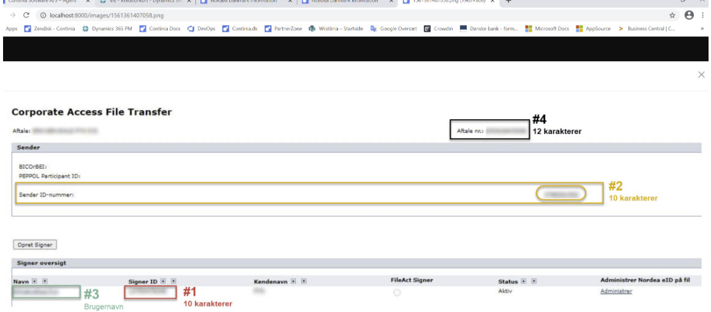Click the browser forward arrow
This screenshot has width=711, height=312.
point(12,15)
